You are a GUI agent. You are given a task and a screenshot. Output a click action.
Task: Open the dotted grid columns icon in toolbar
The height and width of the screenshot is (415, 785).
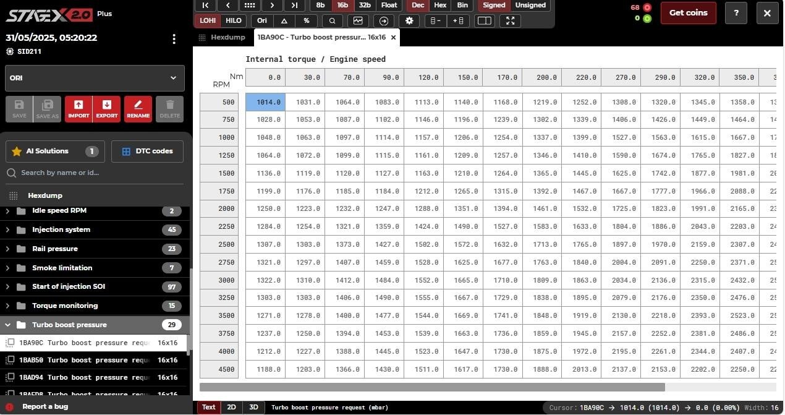[250, 5]
